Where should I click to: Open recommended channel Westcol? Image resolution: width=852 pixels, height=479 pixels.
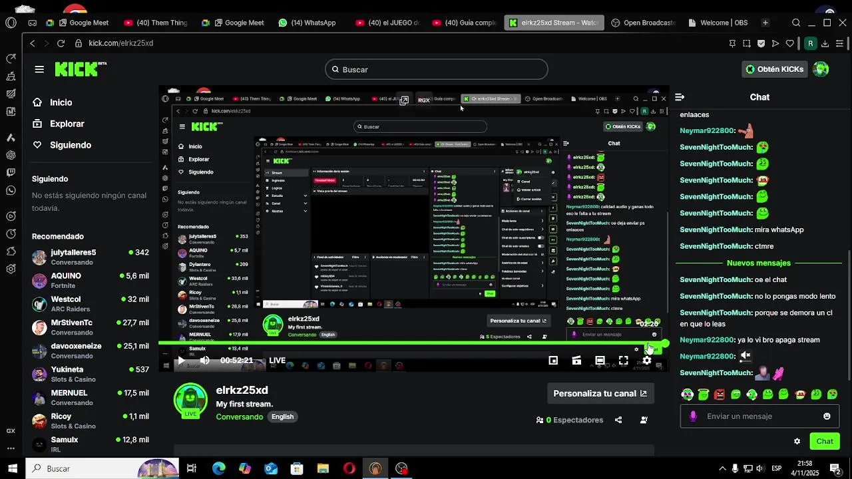point(91,304)
